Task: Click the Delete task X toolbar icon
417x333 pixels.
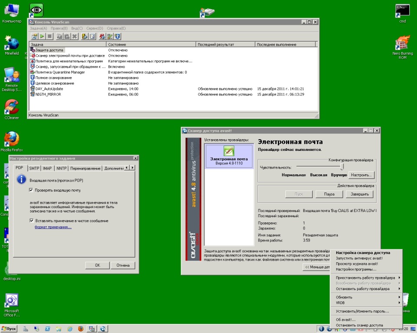Action: [x=75, y=36]
